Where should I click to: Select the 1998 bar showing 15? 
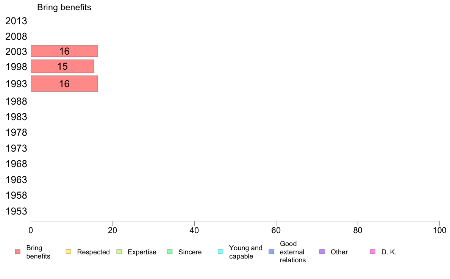coord(62,66)
